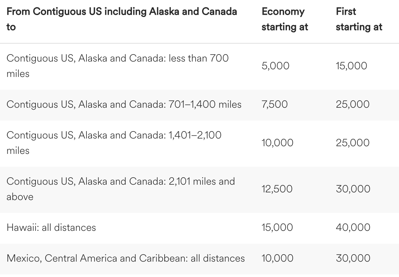Click the 12,500 economy miles value
The height and width of the screenshot is (277, 399).
(277, 189)
